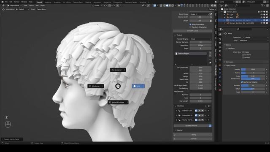The image size is (270, 152).
Task: Toggle the Align Orientation checkbox
Action: 190,24
